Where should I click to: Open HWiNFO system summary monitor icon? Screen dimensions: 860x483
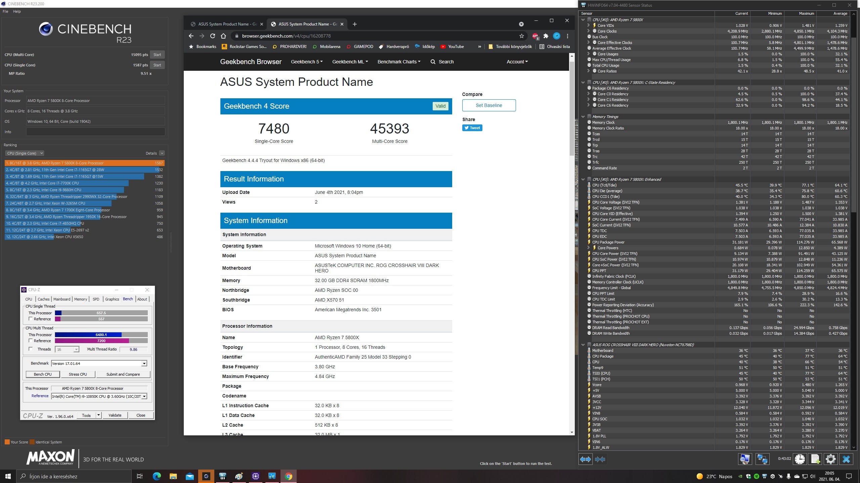point(745,459)
